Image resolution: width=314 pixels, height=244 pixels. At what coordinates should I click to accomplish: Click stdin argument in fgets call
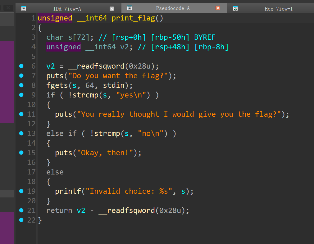[x=114, y=85]
